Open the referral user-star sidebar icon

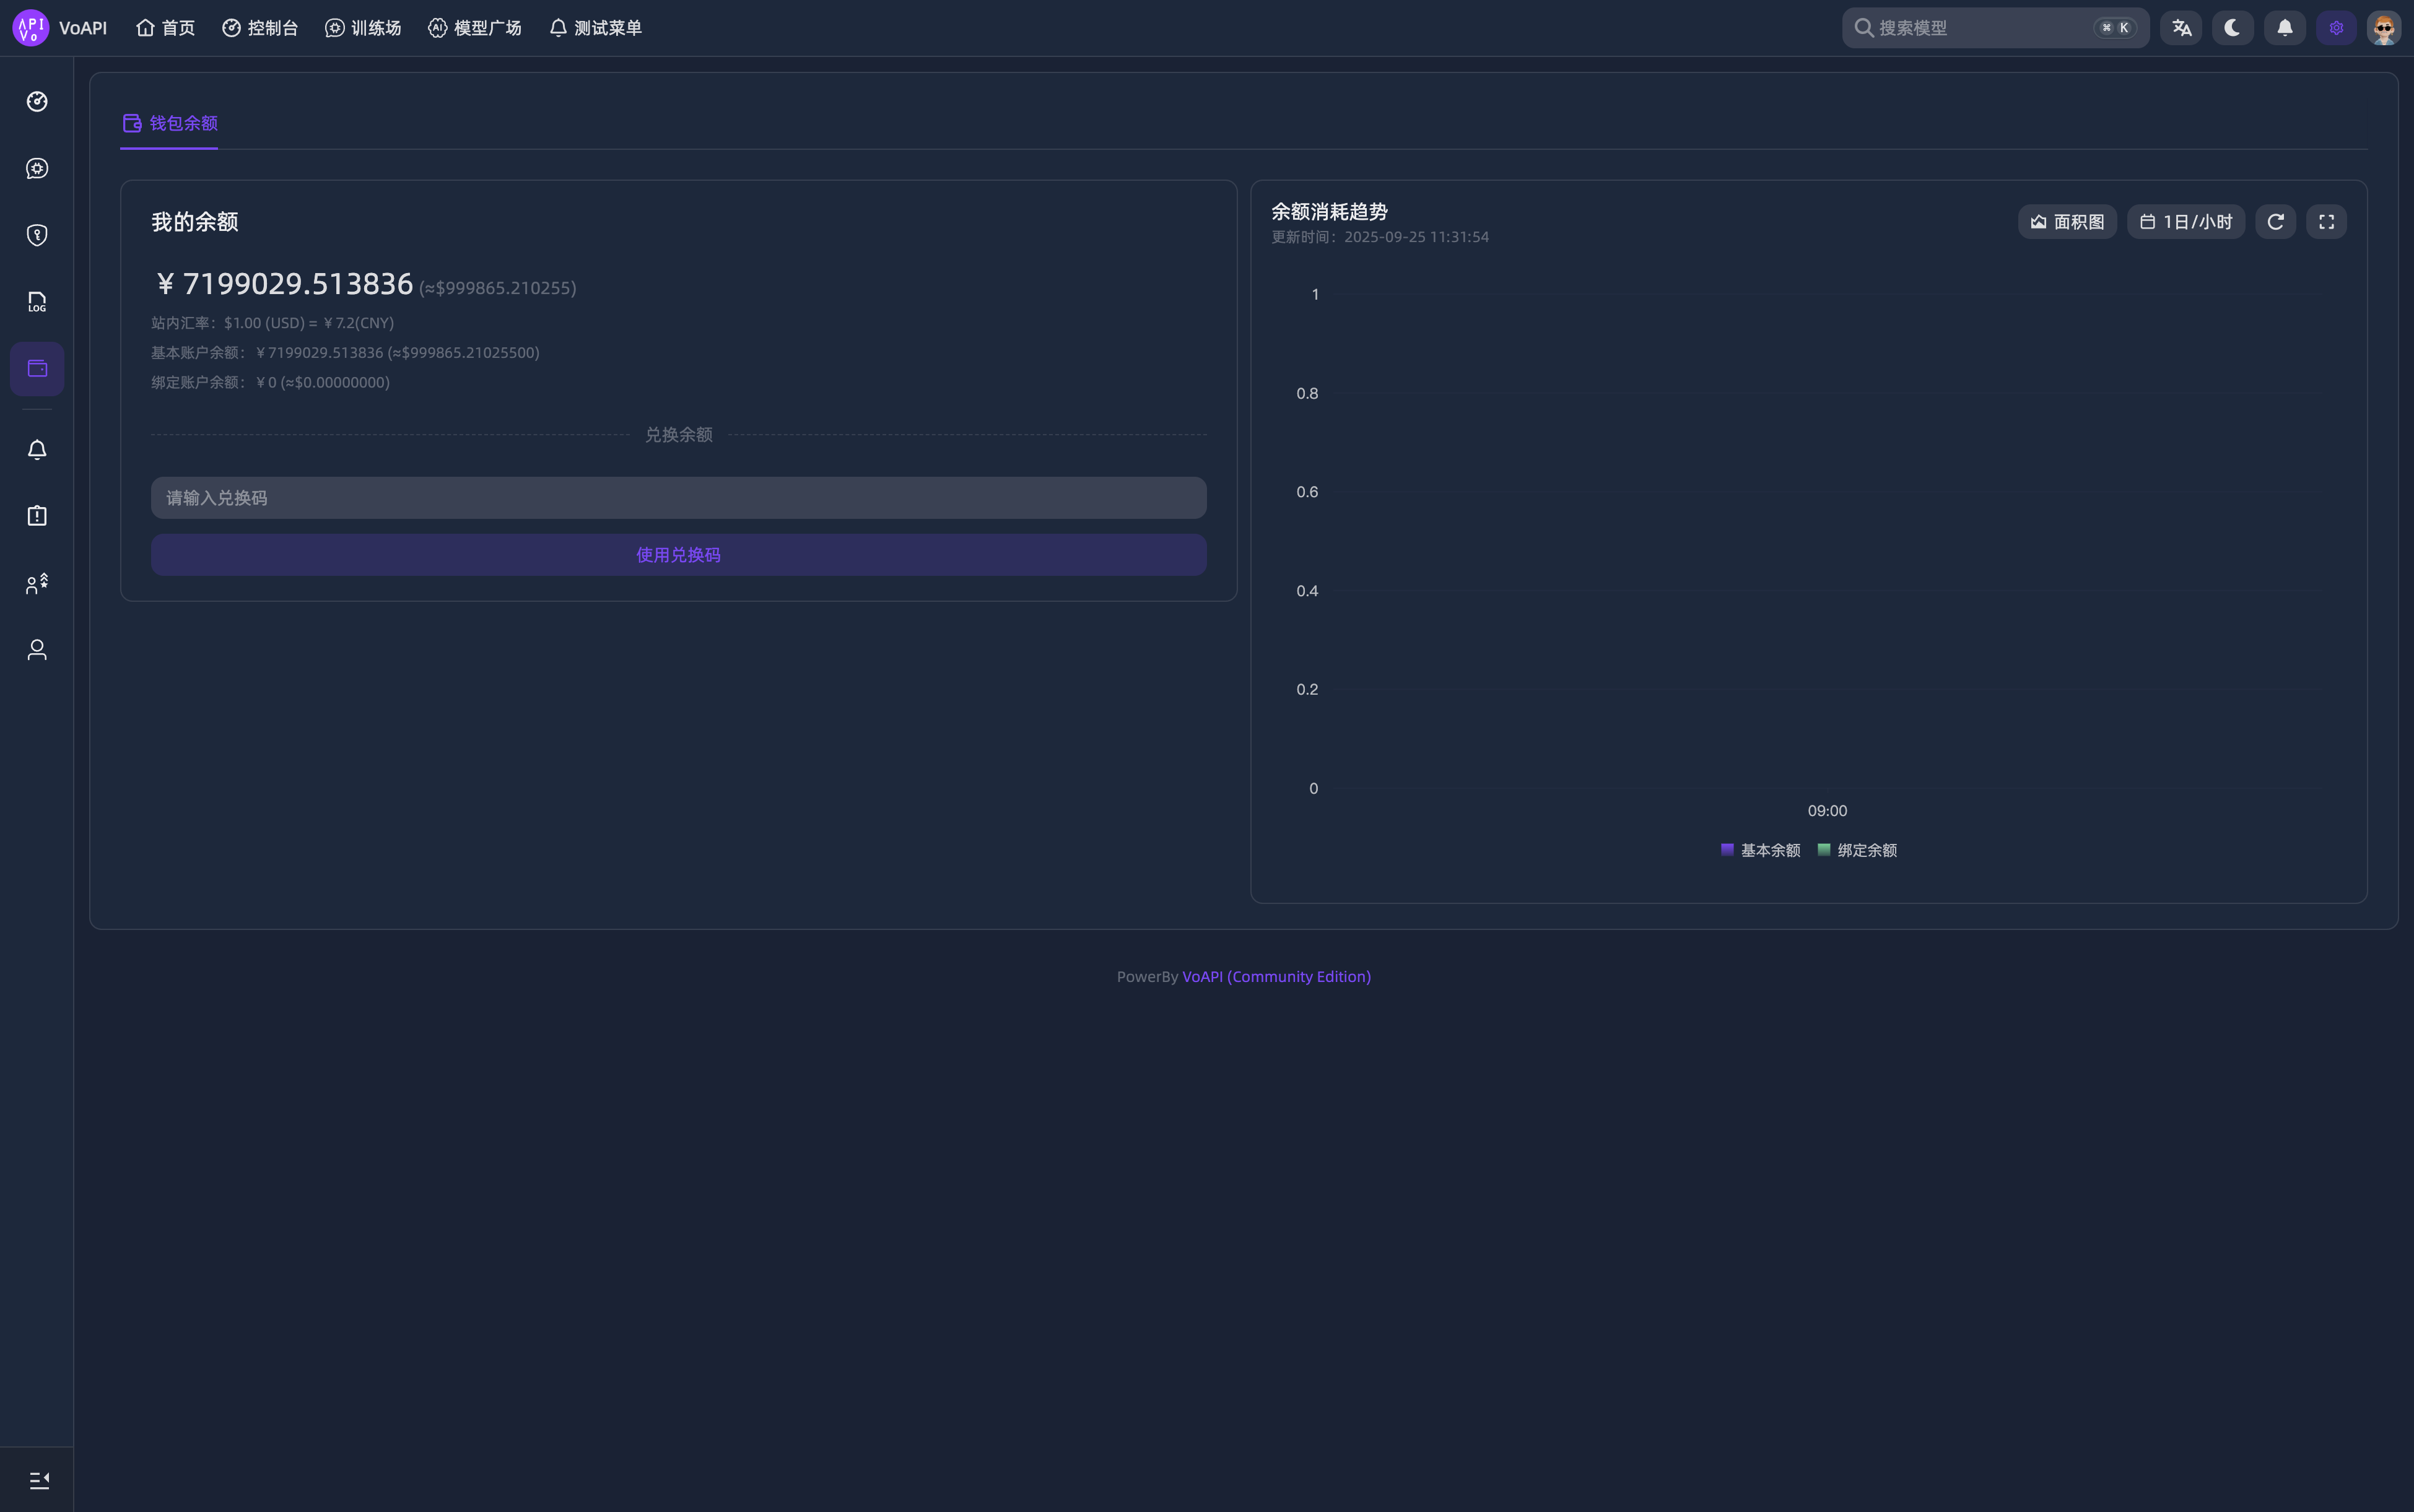point(37,584)
